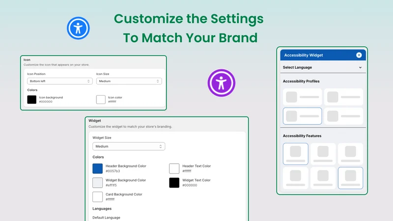Click the purple accessibility icon
The image size is (393, 221).
coord(222,83)
